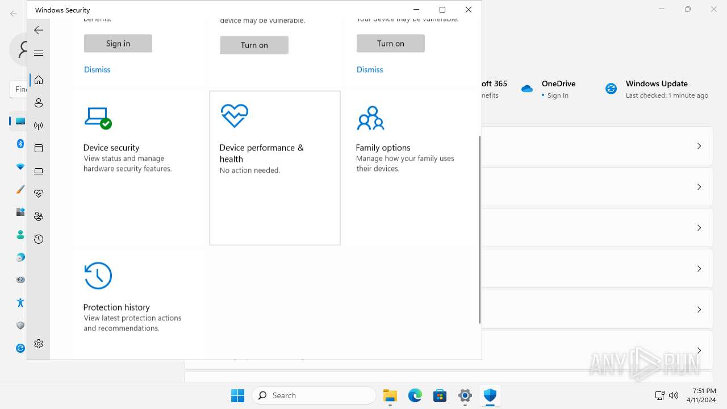
Task: Open App & browser control sidebar icon
Action: (39, 148)
